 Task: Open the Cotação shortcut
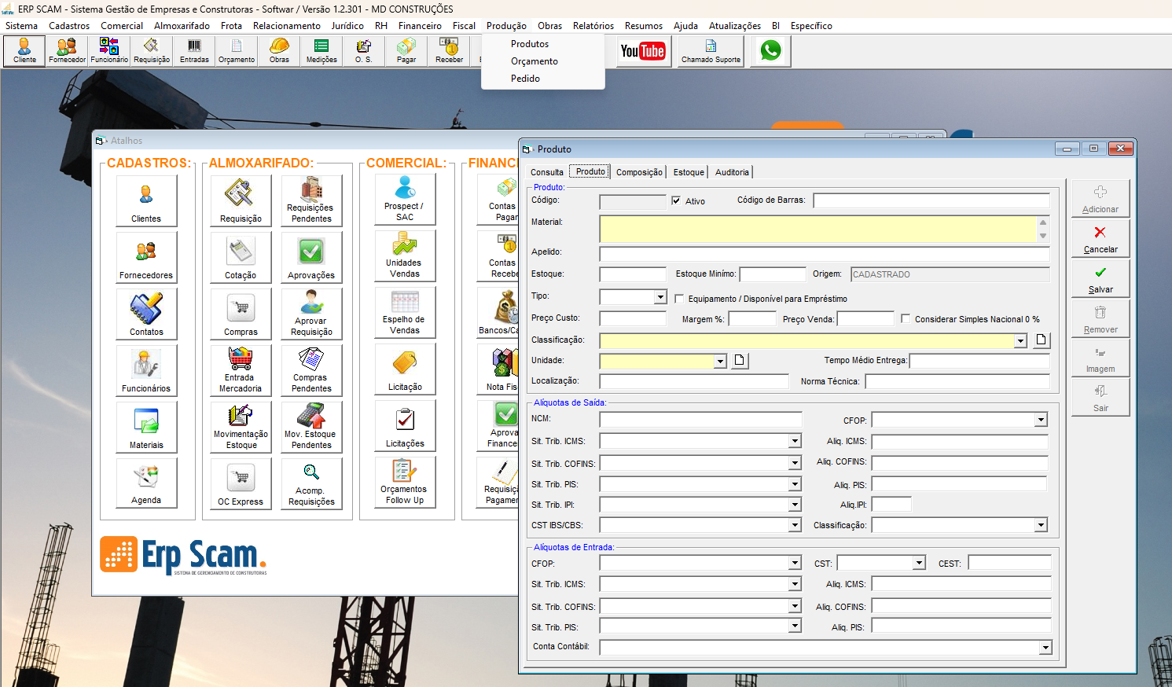pos(241,257)
